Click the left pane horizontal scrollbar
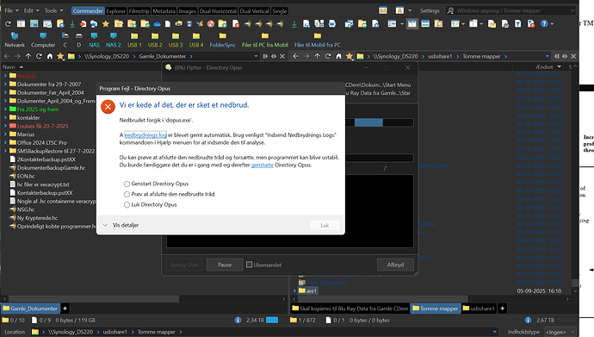The height and width of the screenshot is (337, 594). point(145,299)
